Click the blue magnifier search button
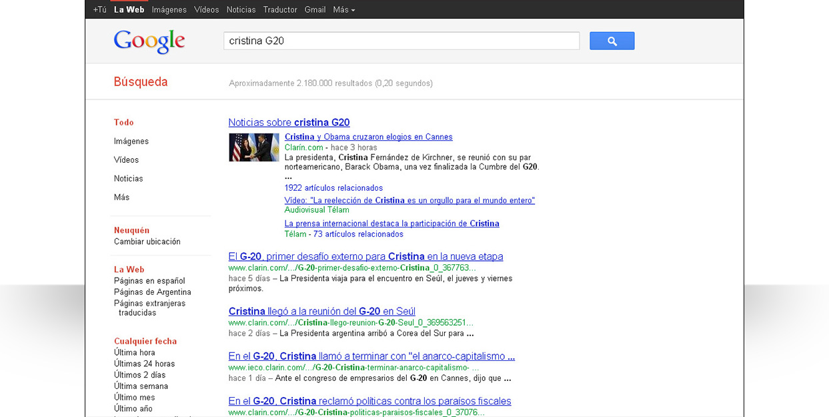Screen dimensions: 829x417 [612, 41]
